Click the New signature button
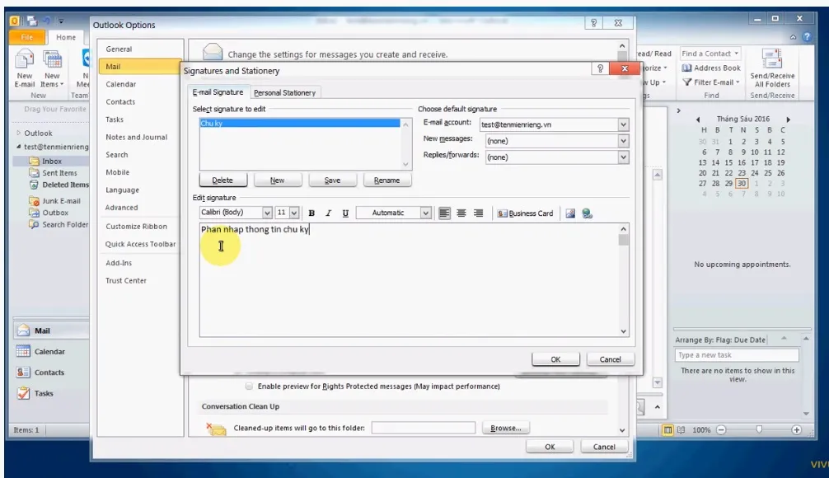829x478 pixels. [277, 180]
